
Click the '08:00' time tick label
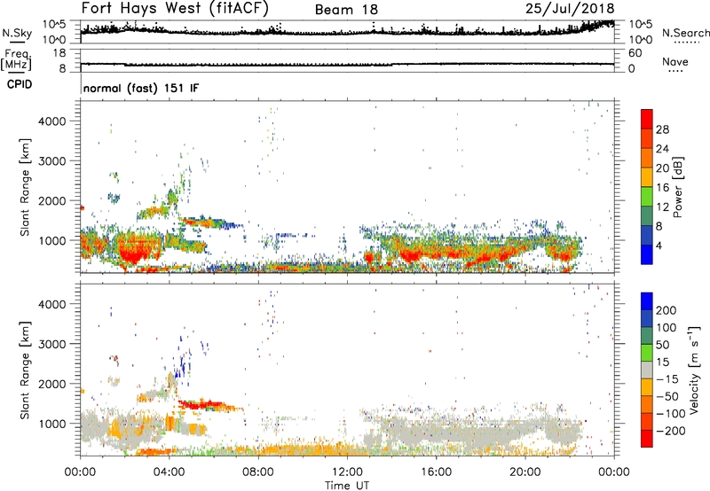pyautogui.click(x=258, y=472)
